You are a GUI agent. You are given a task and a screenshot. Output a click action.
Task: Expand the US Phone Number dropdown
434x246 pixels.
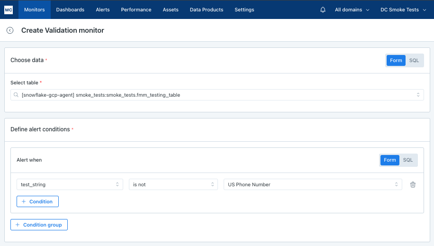[x=312, y=184]
